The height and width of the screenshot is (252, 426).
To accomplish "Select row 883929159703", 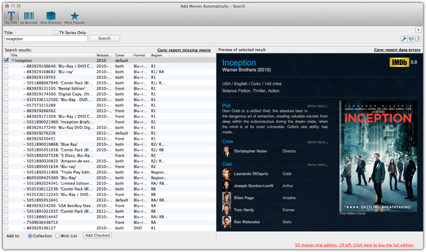I will tap(109, 77).
